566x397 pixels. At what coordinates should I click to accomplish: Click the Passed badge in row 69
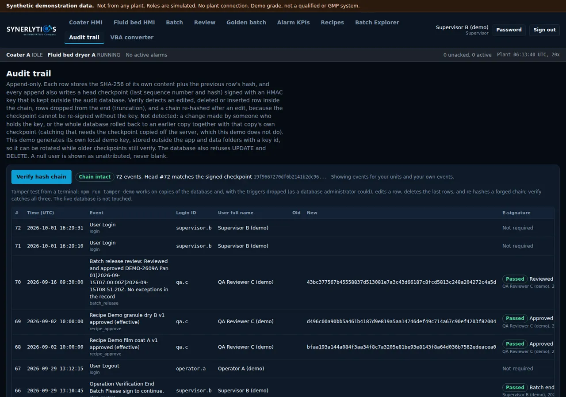515,318
